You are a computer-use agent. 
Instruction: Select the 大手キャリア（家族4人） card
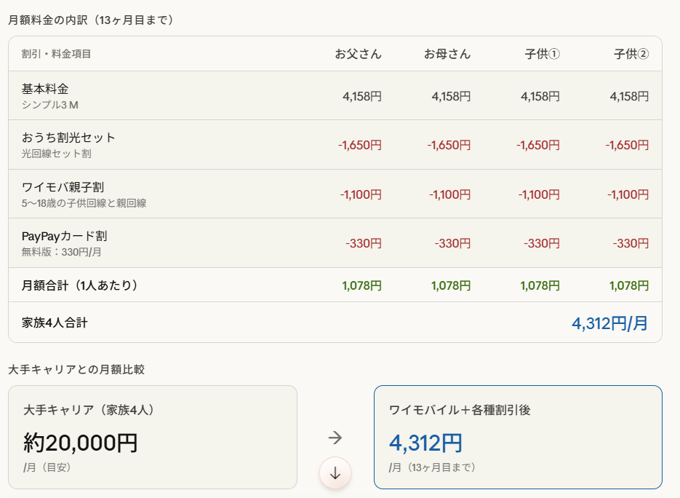(x=153, y=437)
